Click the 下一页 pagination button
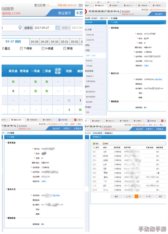 click(148, 197)
